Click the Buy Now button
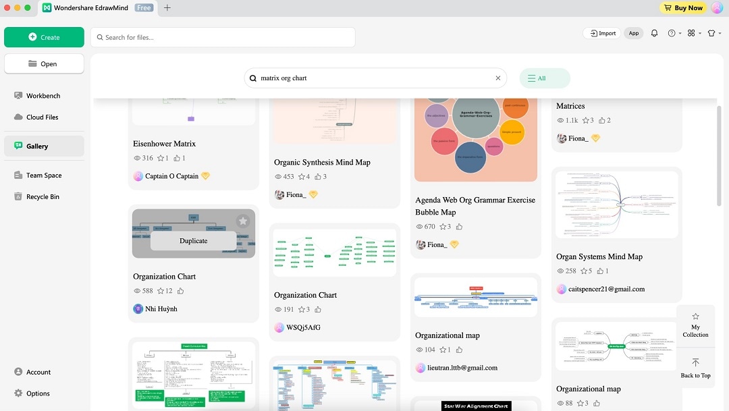 pyautogui.click(x=683, y=8)
